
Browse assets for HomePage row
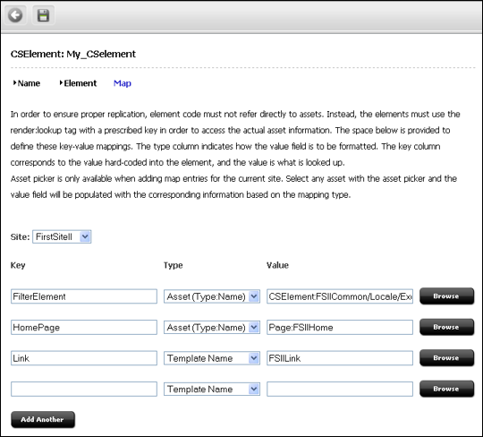446,327
